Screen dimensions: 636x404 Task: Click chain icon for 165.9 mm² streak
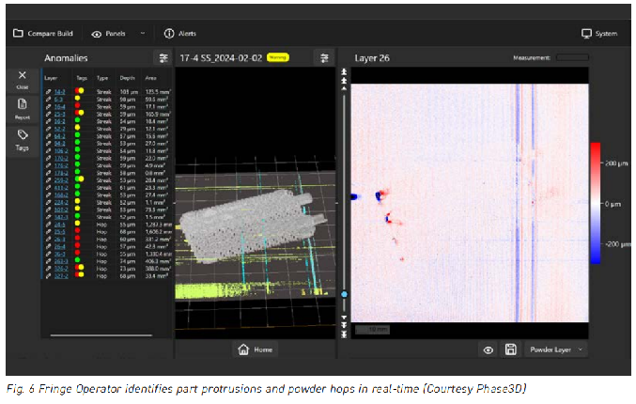[x=48, y=114]
